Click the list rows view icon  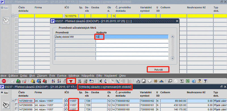coord(123,81)
